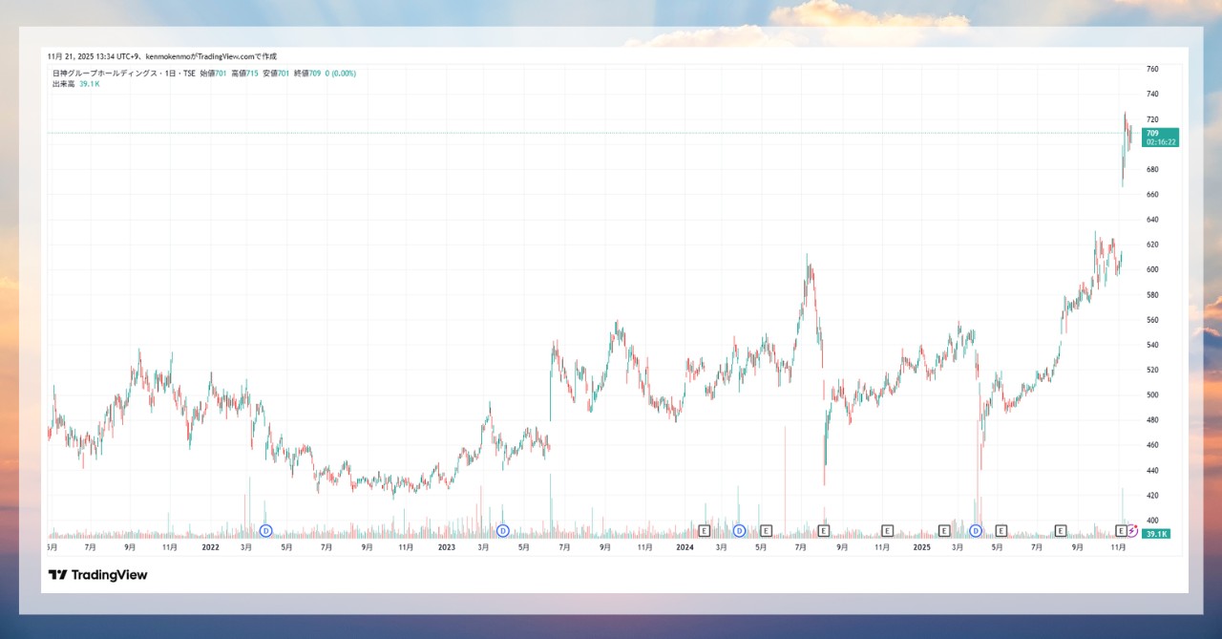The height and width of the screenshot is (639, 1222).
Task: Click the dividend marker in spring 2025
Action: pyautogui.click(x=976, y=530)
